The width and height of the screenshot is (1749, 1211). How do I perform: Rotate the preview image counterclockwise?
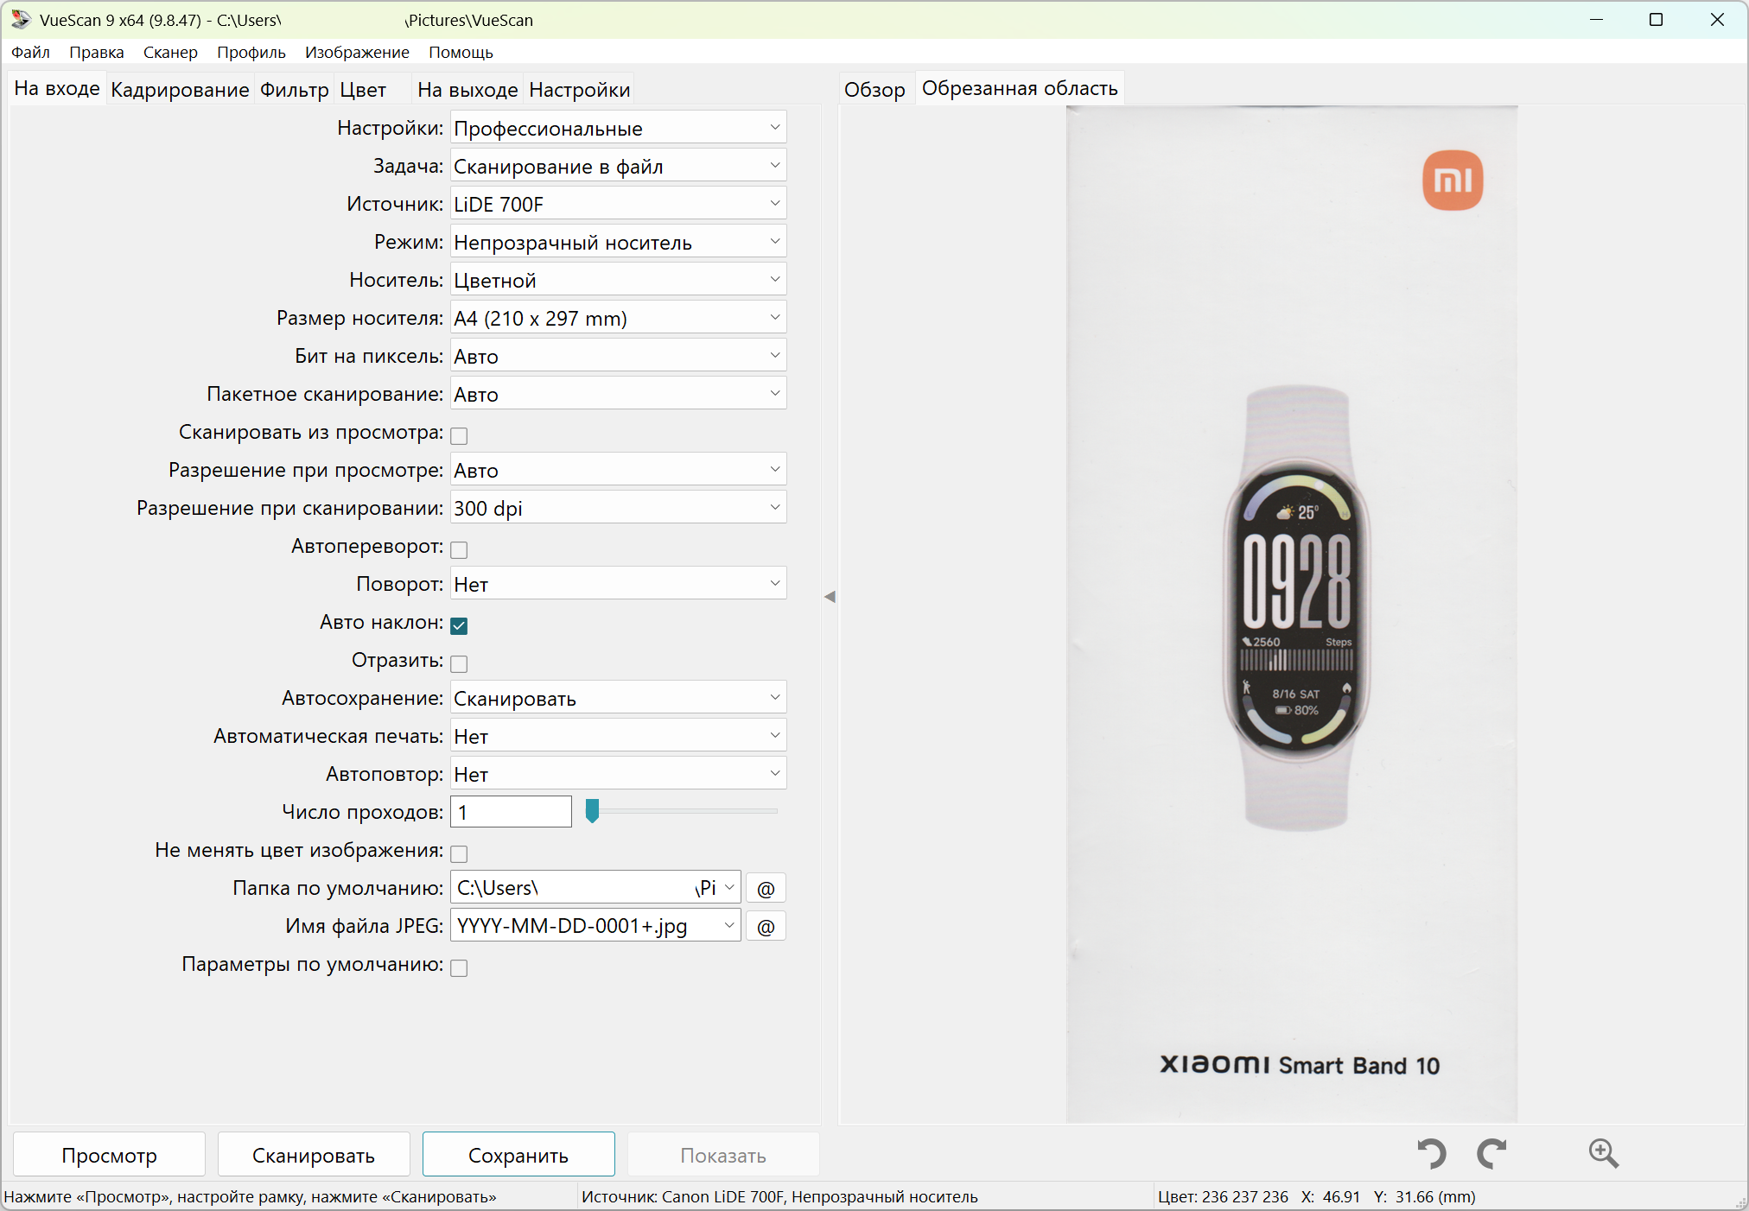coord(1432,1153)
